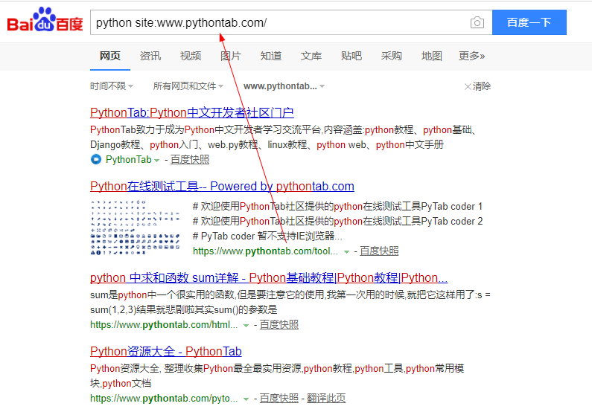This screenshot has width=592, height=412.
Task: Expand arrow after pythontab.com/tool... URL
Action: [346, 252]
